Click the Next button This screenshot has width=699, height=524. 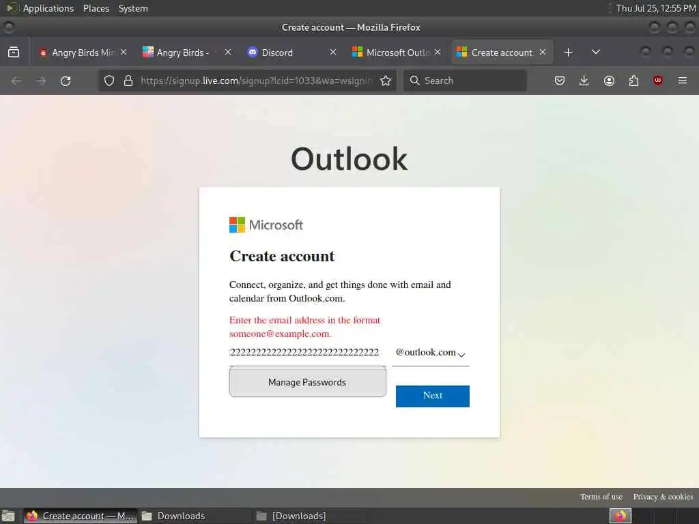(x=432, y=396)
